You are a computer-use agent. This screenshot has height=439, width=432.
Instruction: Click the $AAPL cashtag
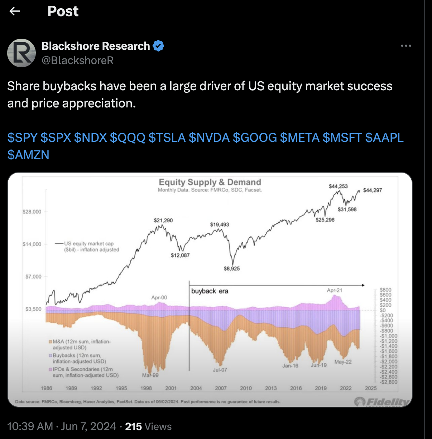tap(384, 138)
